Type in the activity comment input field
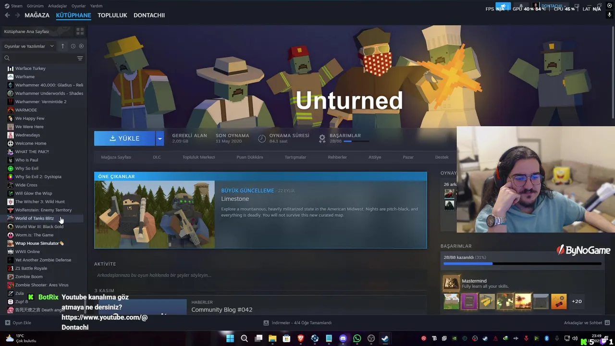This screenshot has height=346, width=615. [x=260, y=275]
